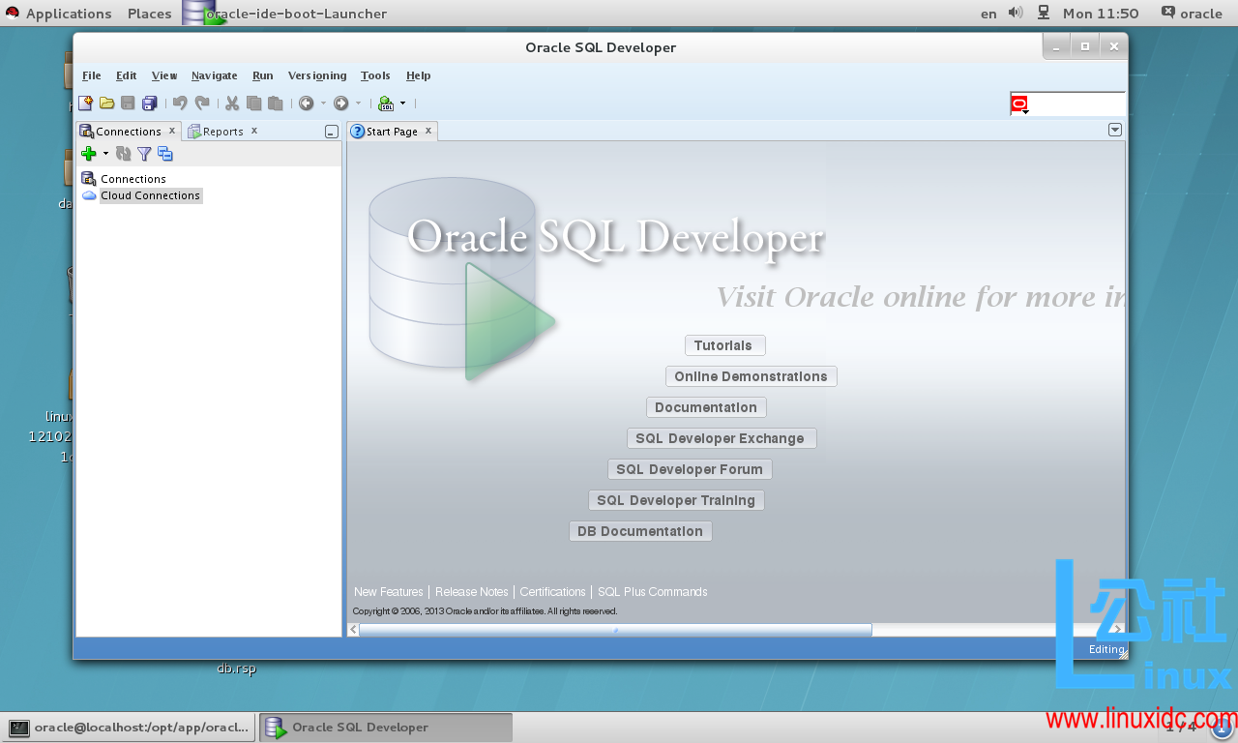Open the SQL Worksheet dropdown arrow
The width and height of the screenshot is (1238, 743).
coord(403,104)
